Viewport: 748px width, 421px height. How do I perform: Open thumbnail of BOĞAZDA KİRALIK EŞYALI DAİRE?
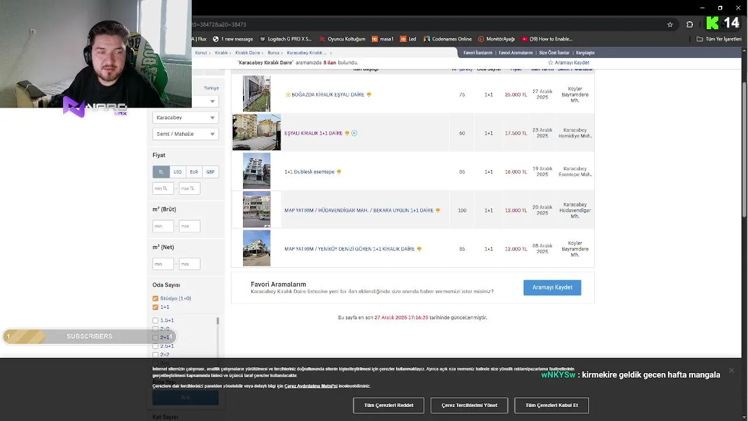coord(257,94)
